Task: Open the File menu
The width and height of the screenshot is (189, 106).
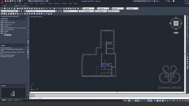Action: 6,4
